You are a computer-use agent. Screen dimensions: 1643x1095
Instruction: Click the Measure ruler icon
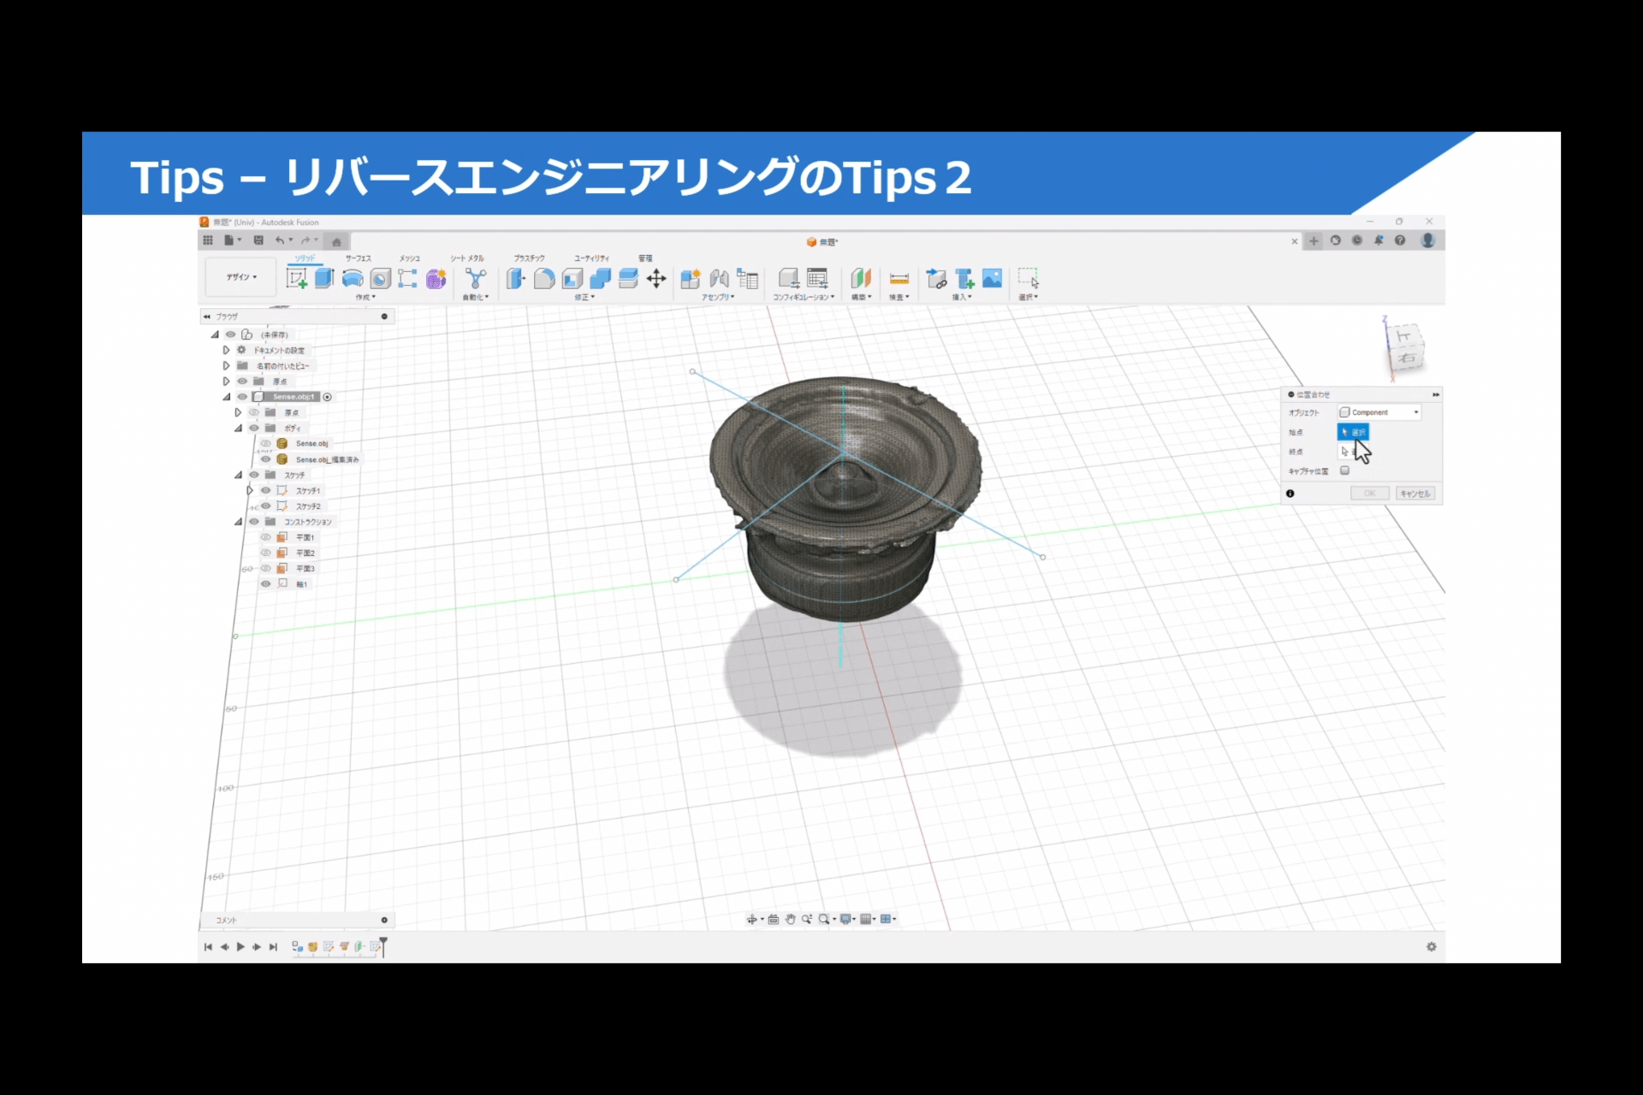pos(899,278)
